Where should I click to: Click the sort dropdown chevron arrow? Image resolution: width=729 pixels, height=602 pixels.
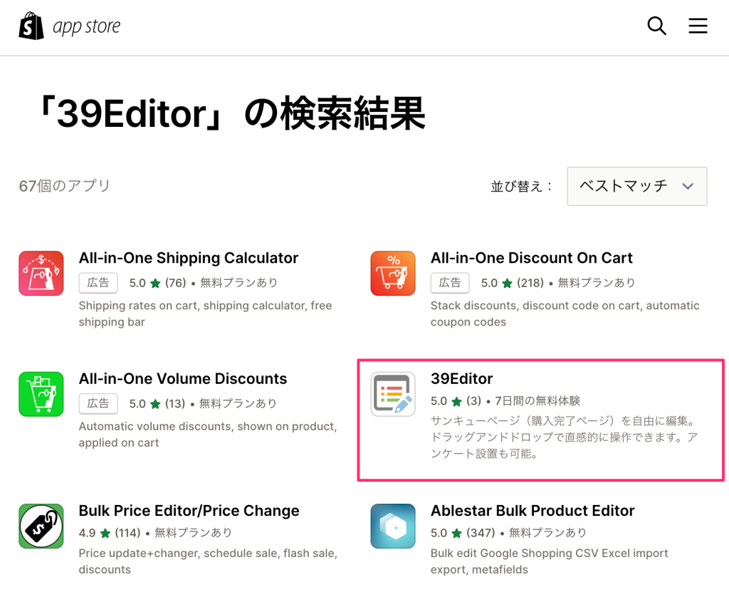(688, 186)
